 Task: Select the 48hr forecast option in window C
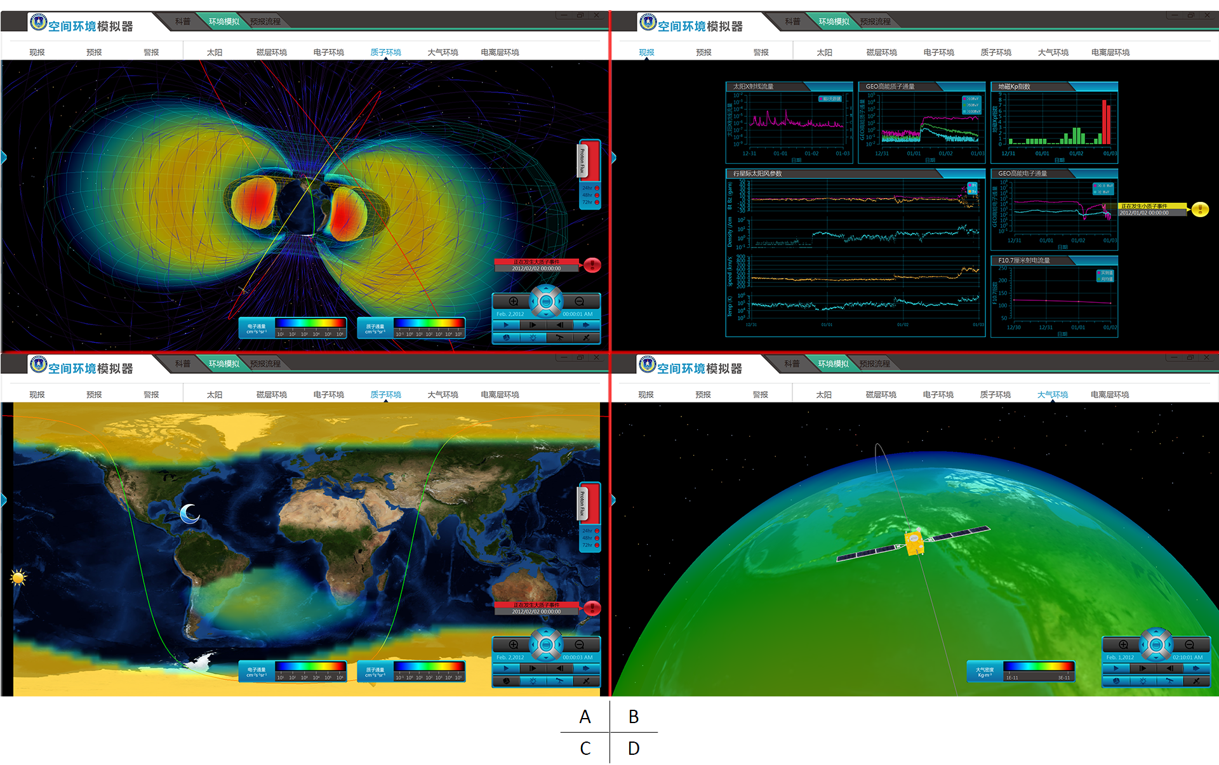pyautogui.click(x=590, y=538)
